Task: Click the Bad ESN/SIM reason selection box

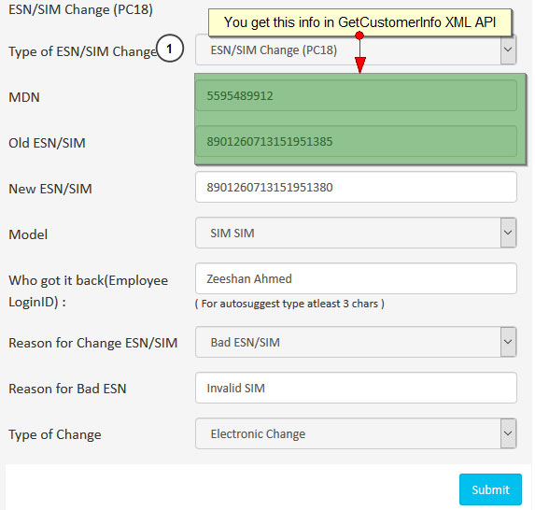Action: tap(356, 342)
